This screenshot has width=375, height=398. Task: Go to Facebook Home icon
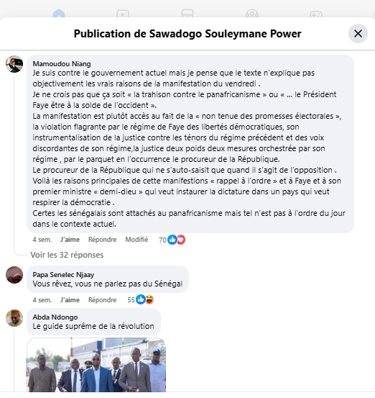59,14
